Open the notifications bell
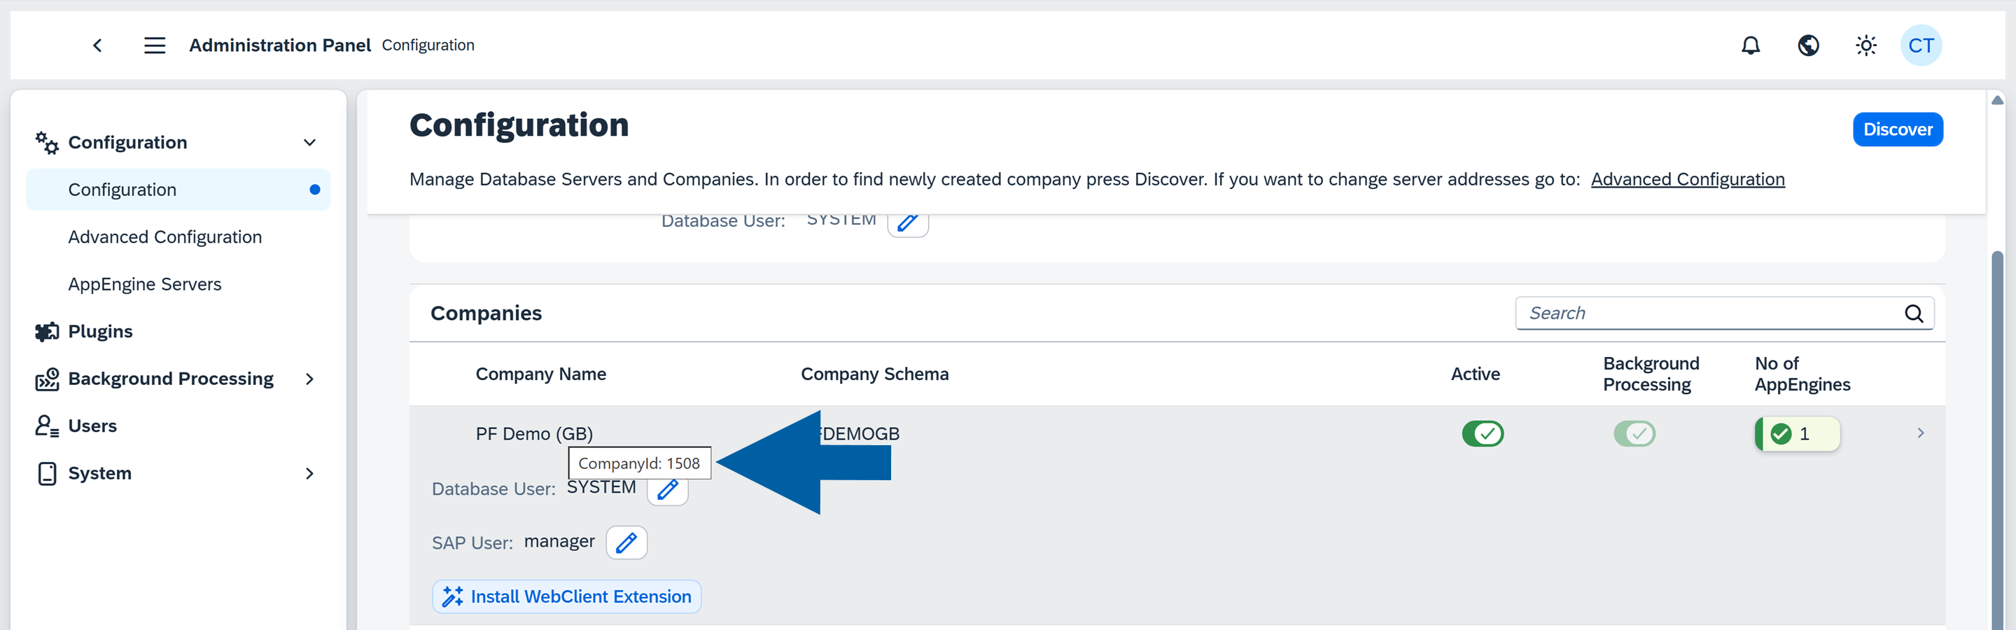The image size is (2016, 630). (1750, 45)
